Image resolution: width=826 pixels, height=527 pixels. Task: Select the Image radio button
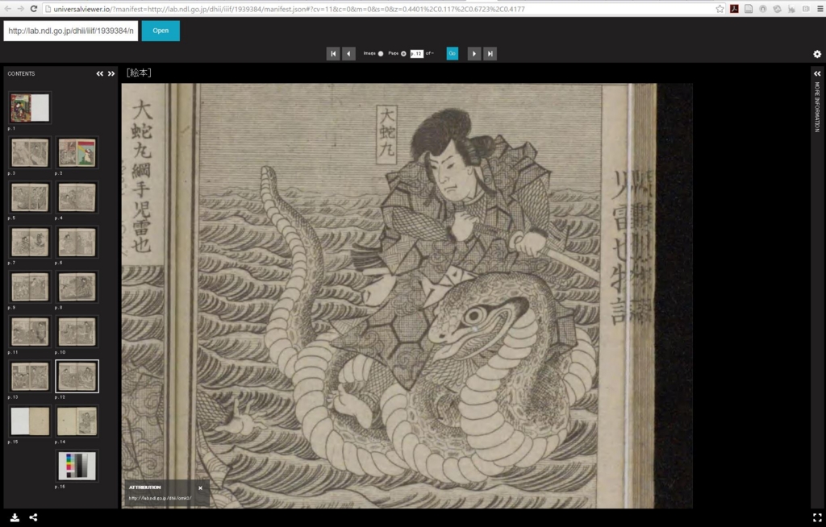381,54
